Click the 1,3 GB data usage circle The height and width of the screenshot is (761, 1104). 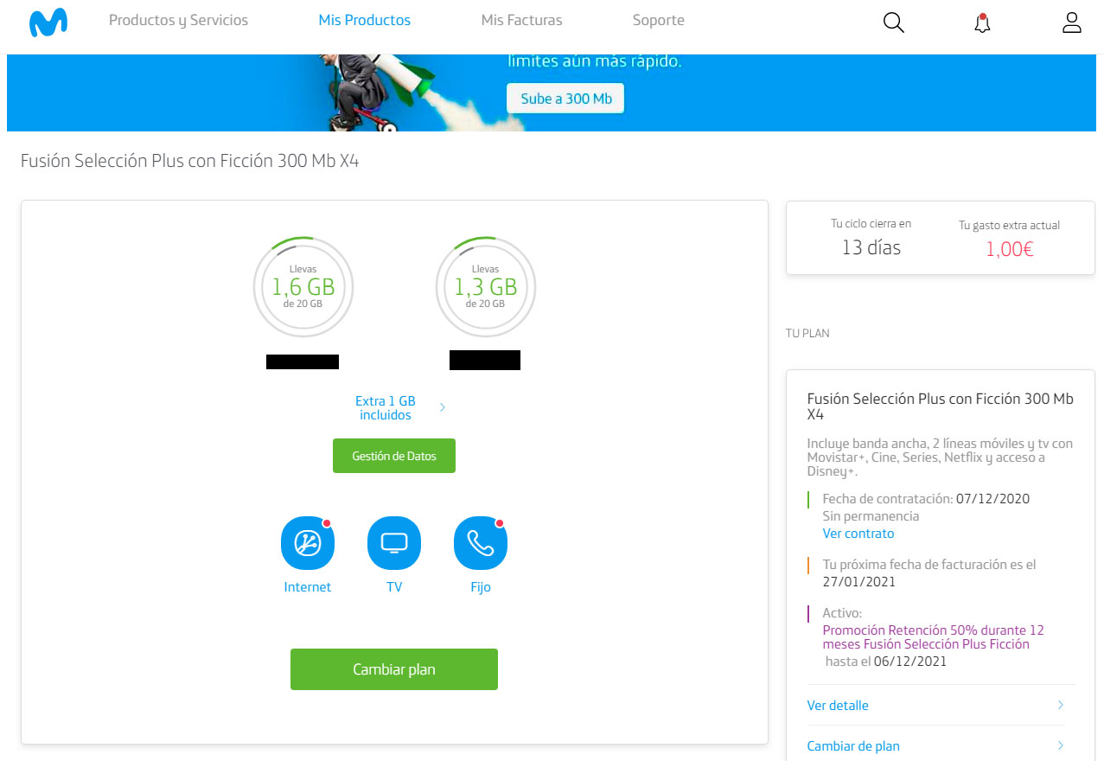(486, 286)
